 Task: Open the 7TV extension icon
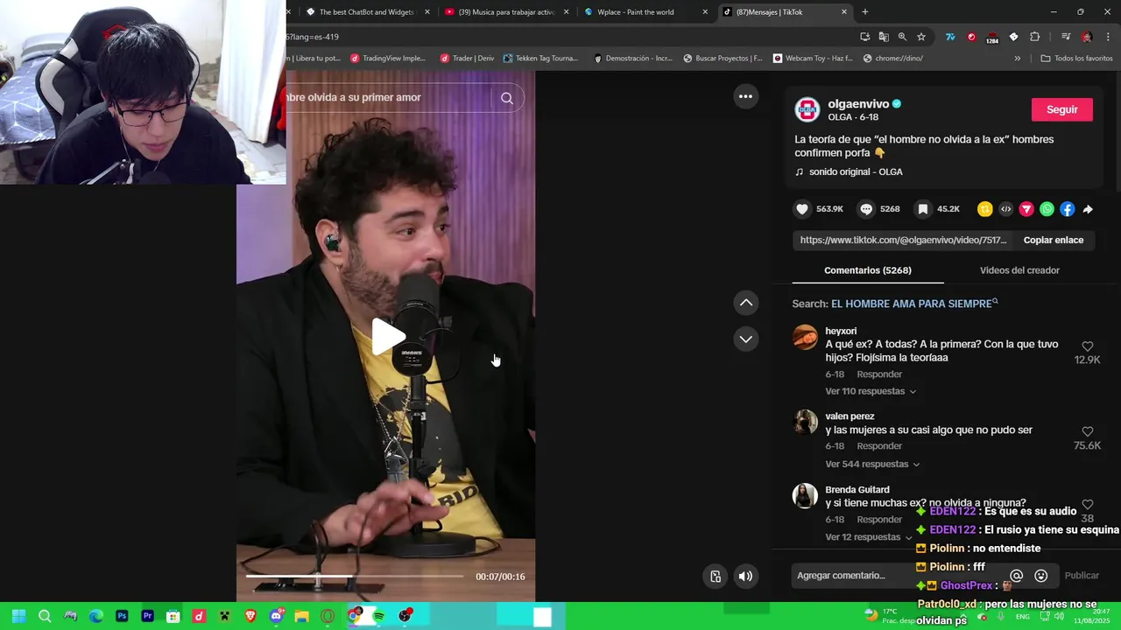(x=950, y=37)
